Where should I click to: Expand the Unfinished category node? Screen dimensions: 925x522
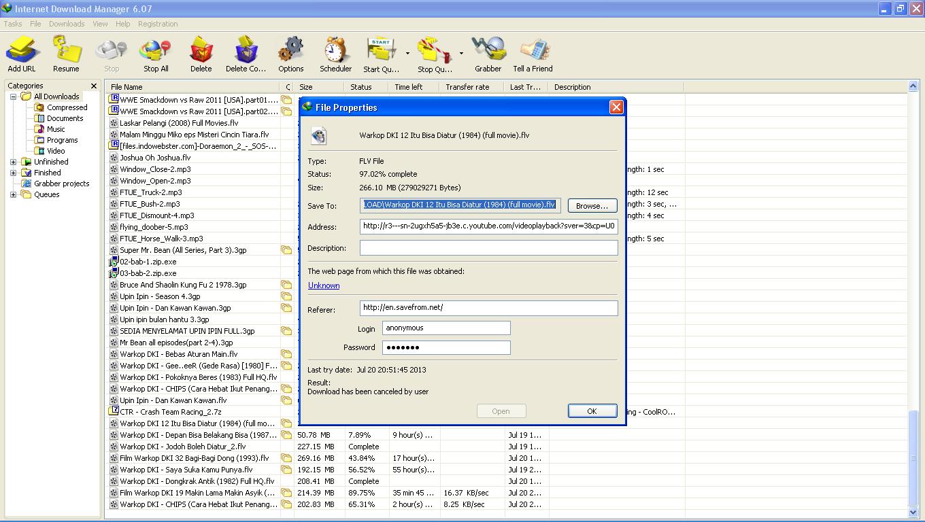13,162
